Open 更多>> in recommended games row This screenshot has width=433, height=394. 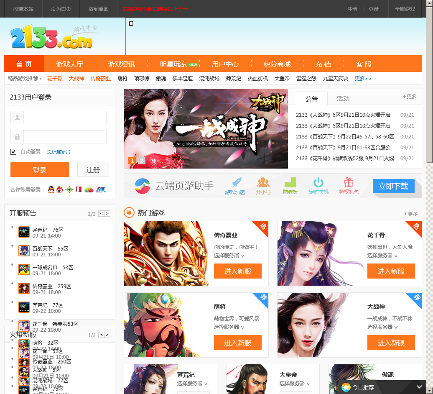click(363, 79)
